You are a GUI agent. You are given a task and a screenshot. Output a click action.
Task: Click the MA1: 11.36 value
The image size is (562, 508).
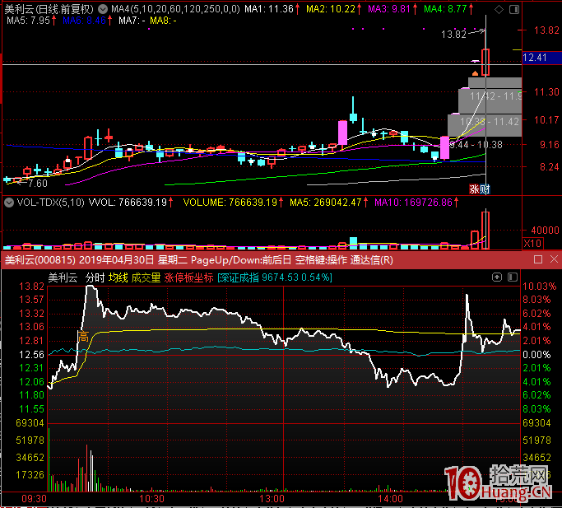pyautogui.click(x=269, y=9)
